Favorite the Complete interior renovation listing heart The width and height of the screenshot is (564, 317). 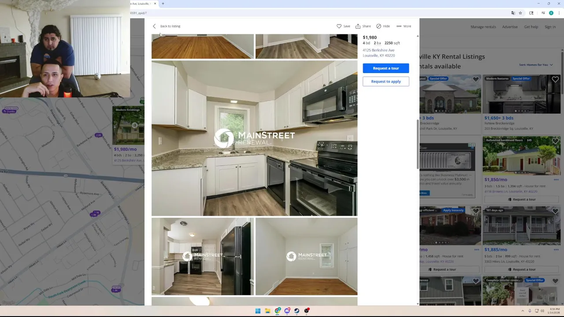pyautogui.click(x=555, y=281)
